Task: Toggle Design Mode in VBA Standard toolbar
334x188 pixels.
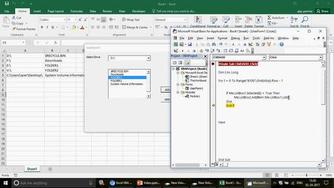Action: pos(250,44)
